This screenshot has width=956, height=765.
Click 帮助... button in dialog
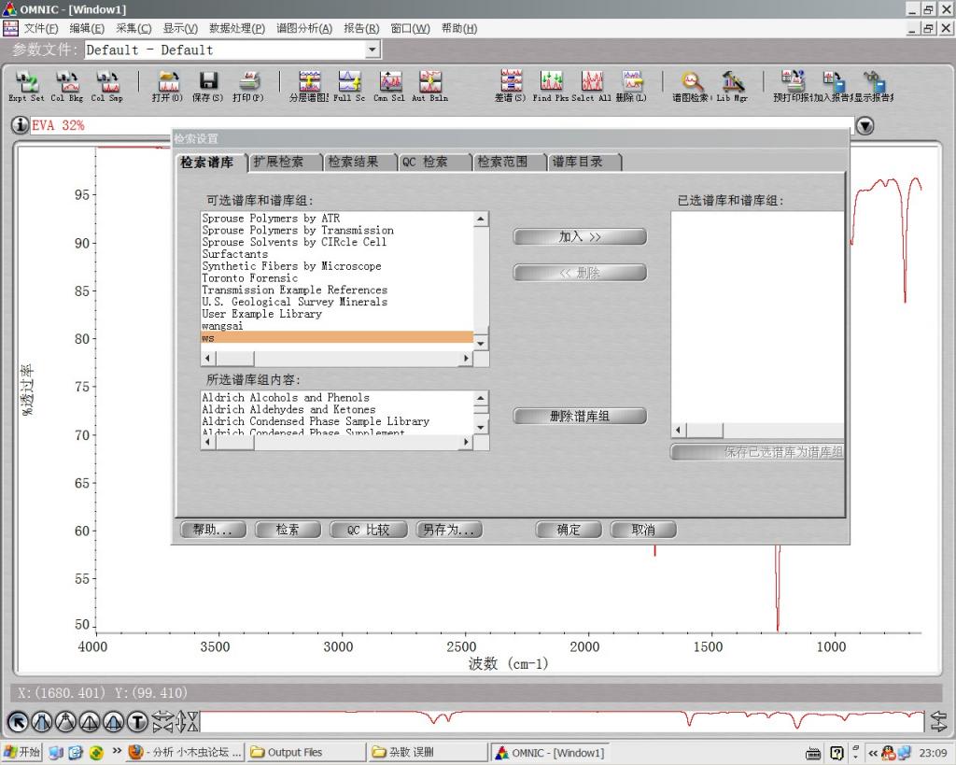pyautogui.click(x=214, y=530)
